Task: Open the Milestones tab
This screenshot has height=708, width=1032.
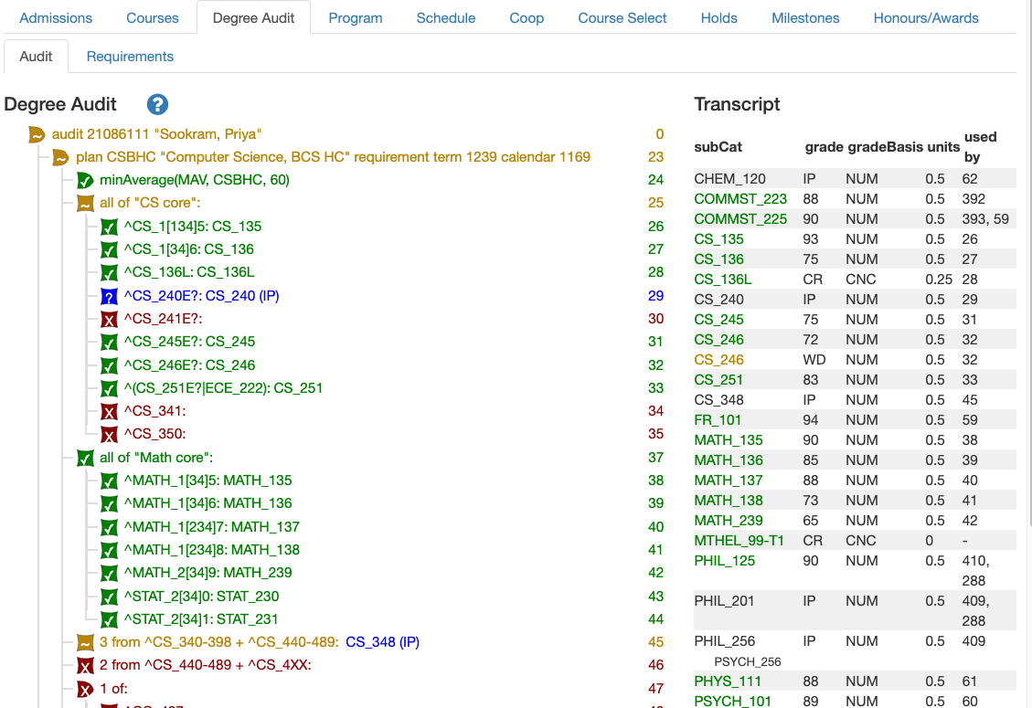Action: 804,16
